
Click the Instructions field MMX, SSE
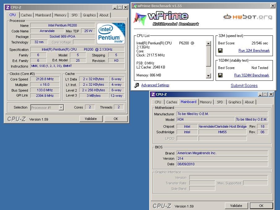77,66
